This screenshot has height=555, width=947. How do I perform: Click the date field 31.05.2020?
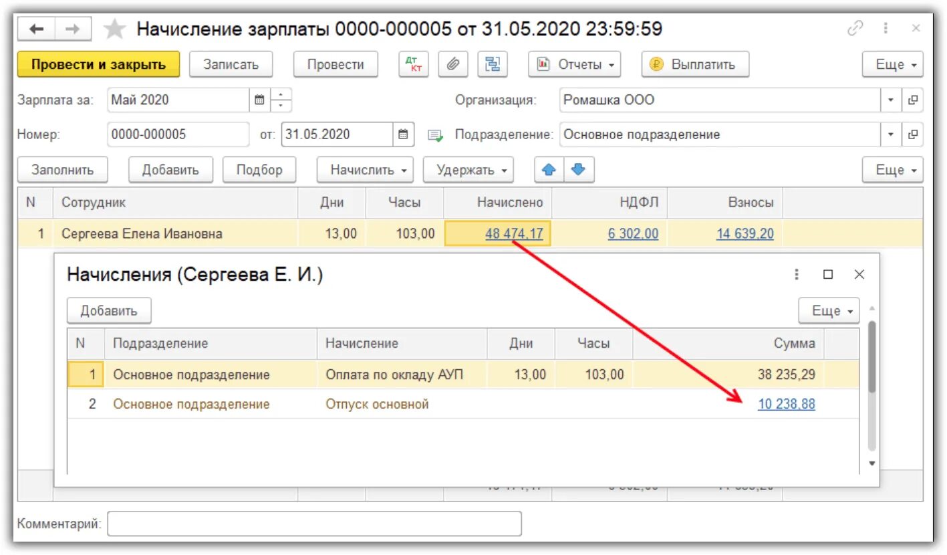tap(337, 134)
